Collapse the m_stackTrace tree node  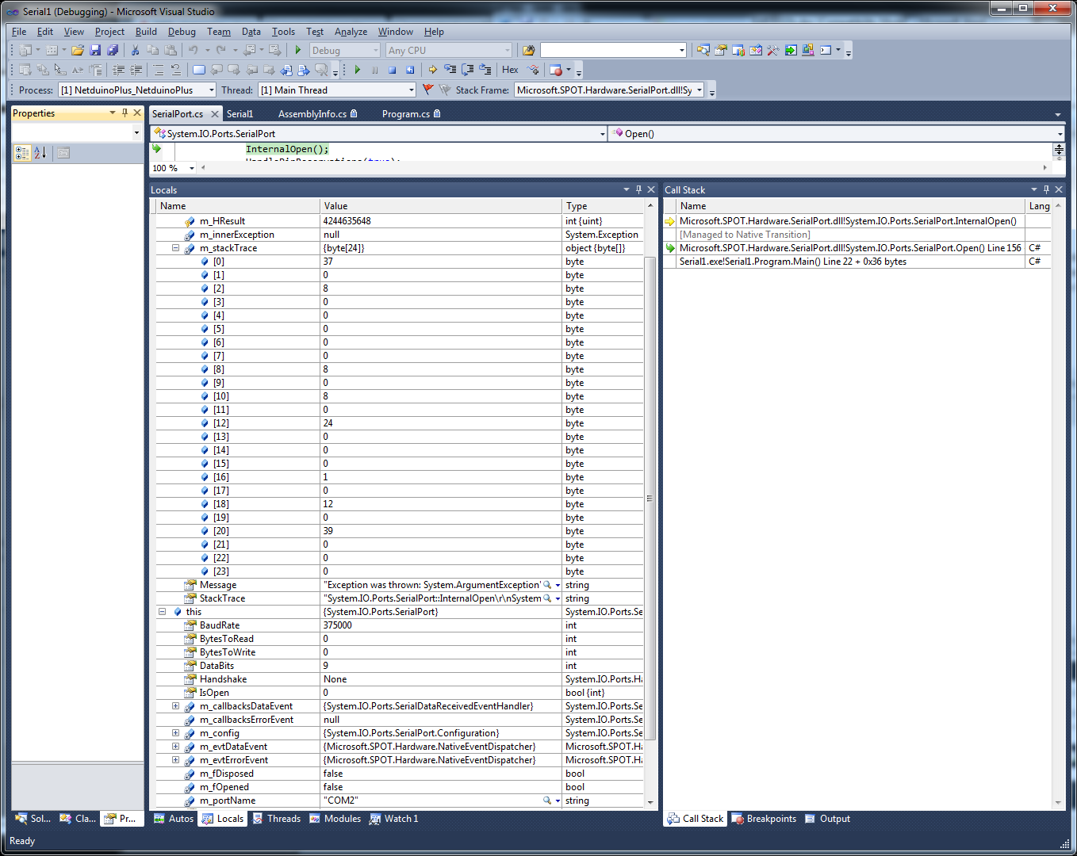175,248
